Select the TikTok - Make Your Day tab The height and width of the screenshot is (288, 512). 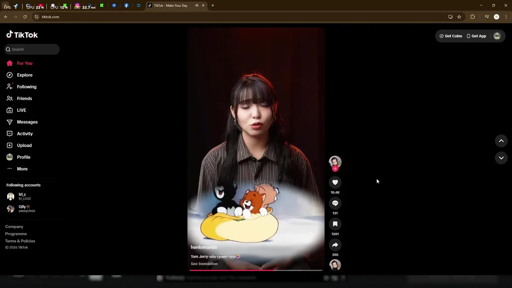coord(176,6)
